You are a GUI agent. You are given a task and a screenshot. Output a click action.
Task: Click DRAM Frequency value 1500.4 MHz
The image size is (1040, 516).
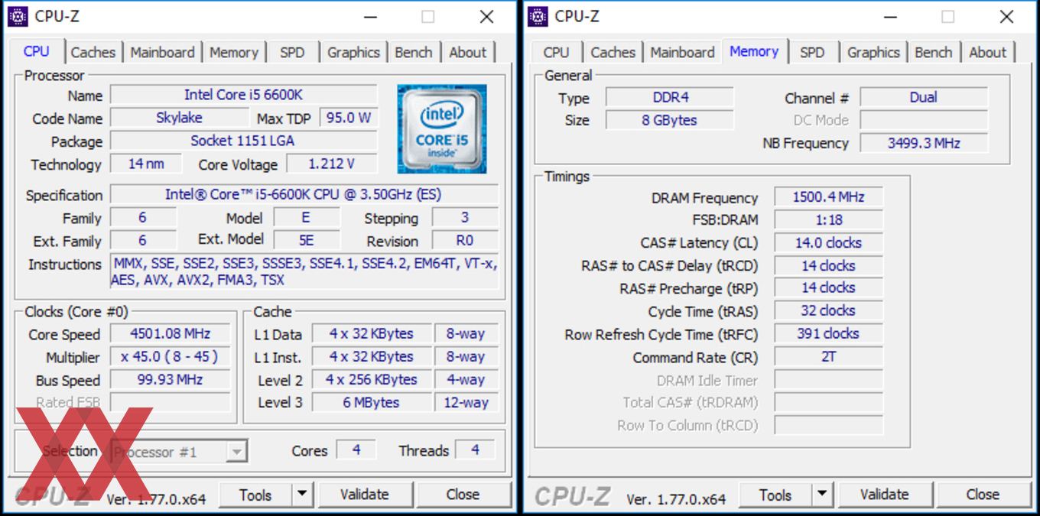828,196
